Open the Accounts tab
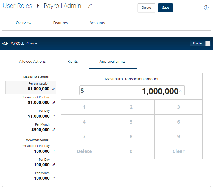 point(97,23)
